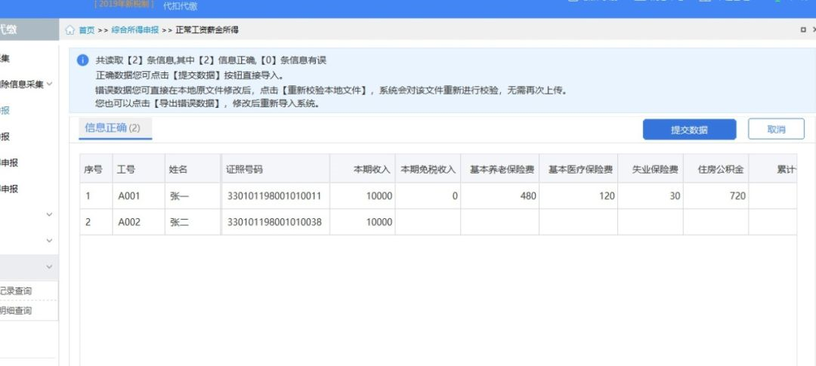Select the row for employee 张一
The height and width of the screenshot is (366, 816).
pos(179,196)
